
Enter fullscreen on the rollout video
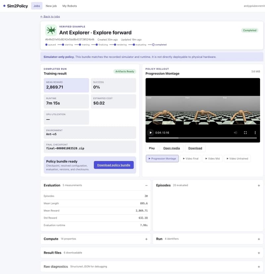(245, 133)
